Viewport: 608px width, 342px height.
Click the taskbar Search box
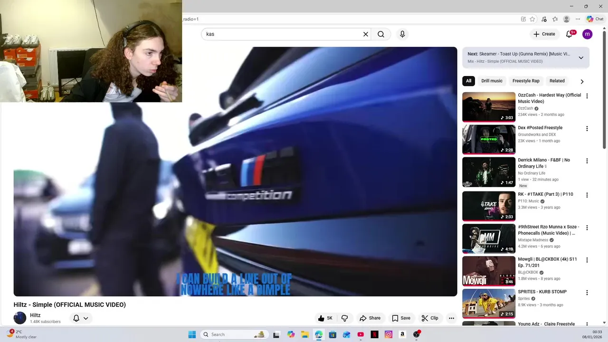click(x=233, y=334)
